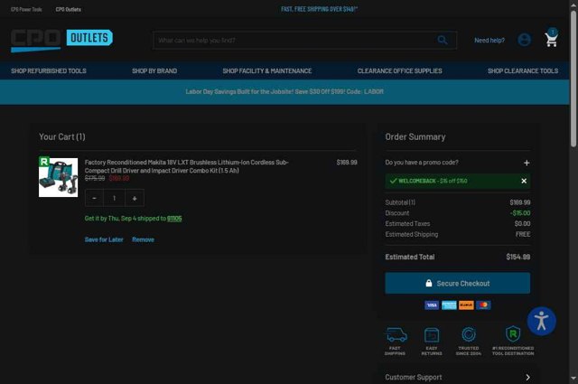Click the Fast Shipping truck icon
578x384 pixels.
coord(396,334)
